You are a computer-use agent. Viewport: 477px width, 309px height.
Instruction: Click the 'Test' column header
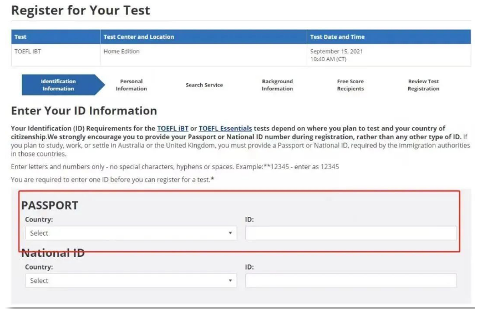(56, 37)
